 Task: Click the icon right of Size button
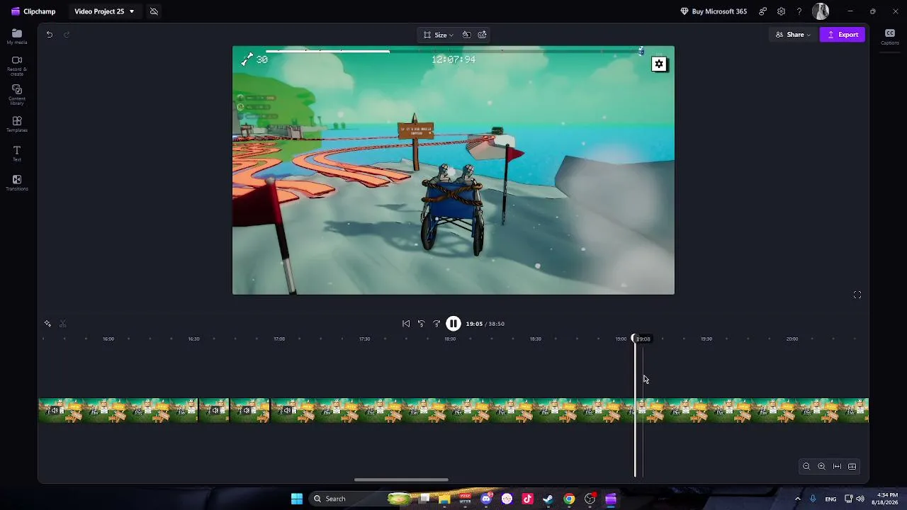[x=466, y=35]
